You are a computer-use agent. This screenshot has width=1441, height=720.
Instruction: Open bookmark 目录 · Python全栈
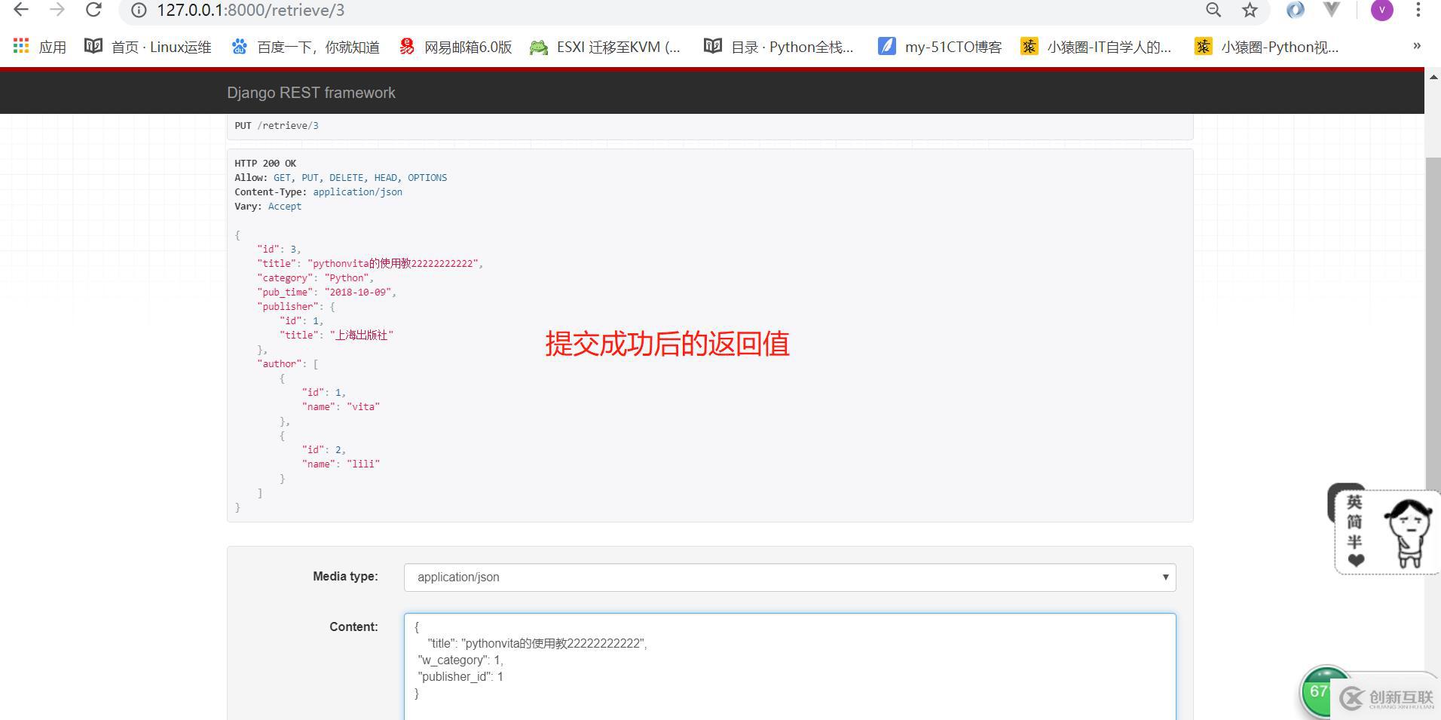click(x=779, y=47)
